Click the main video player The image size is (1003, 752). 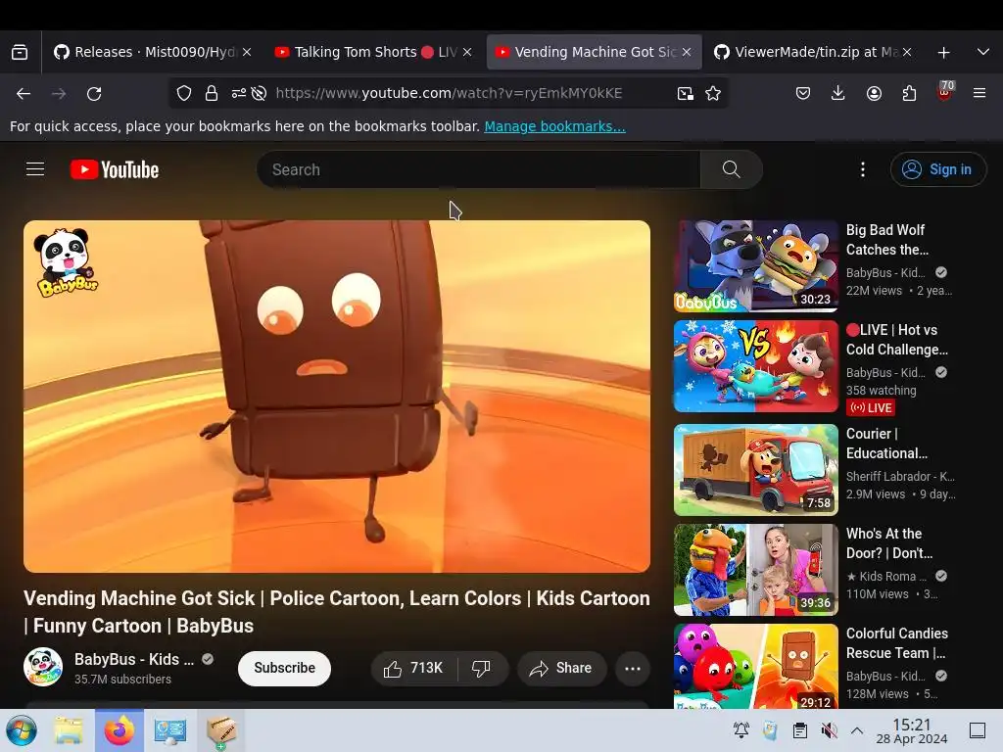tap(337, 397)
